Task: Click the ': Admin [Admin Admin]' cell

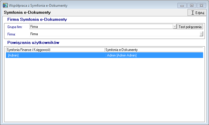Action: [154, 55]
